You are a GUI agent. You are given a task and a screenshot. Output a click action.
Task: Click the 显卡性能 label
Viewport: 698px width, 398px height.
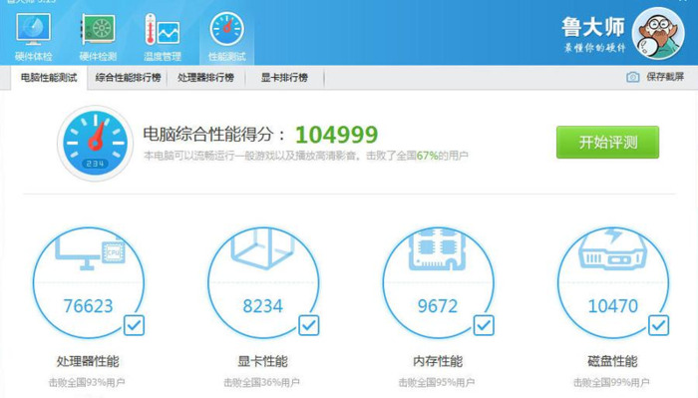pos(262,361)
